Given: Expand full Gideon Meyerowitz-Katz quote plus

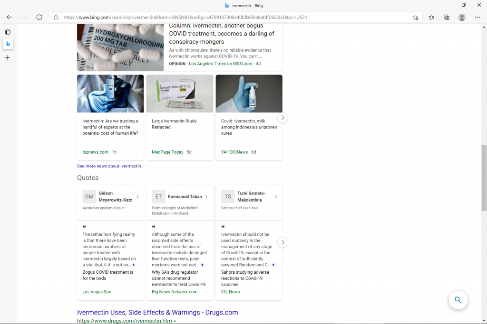Looking at the screenshot, I should point(134,265).
